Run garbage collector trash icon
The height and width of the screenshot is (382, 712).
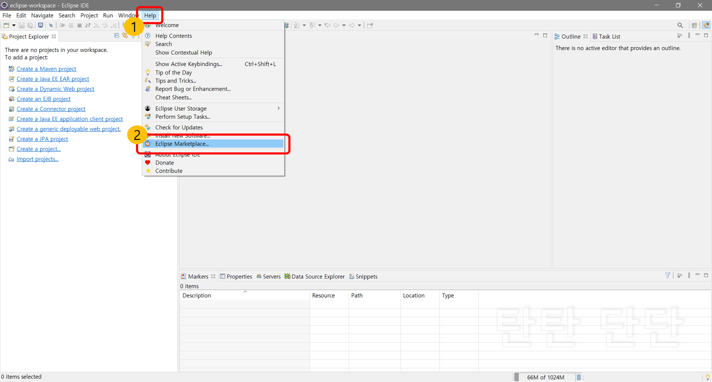[579, 377]
